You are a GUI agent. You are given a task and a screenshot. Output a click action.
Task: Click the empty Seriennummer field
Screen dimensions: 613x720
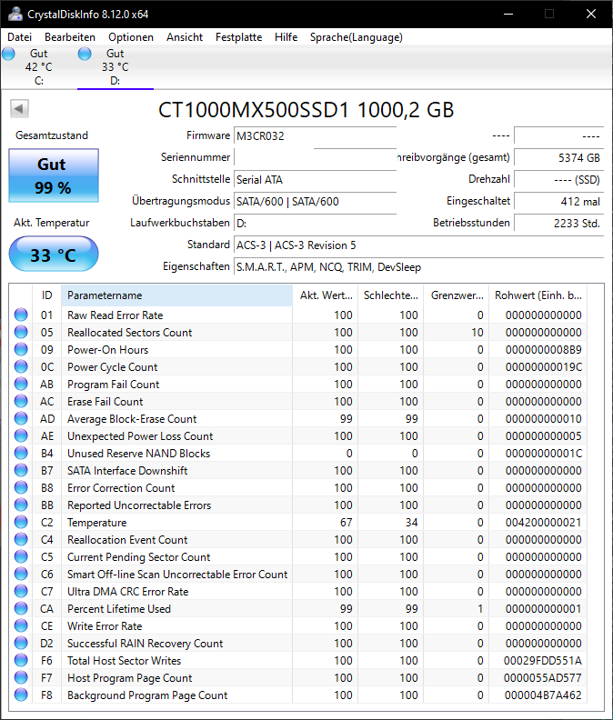click(316, 157)
